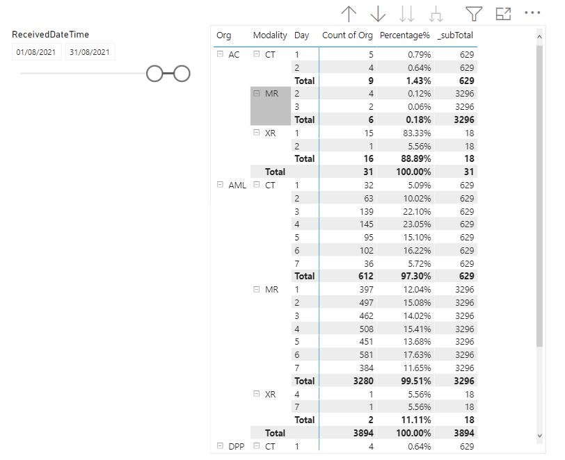Go to next level double-arrow icon
The image size is (565, 460).
pyautogui.click(x=407, y=14)
